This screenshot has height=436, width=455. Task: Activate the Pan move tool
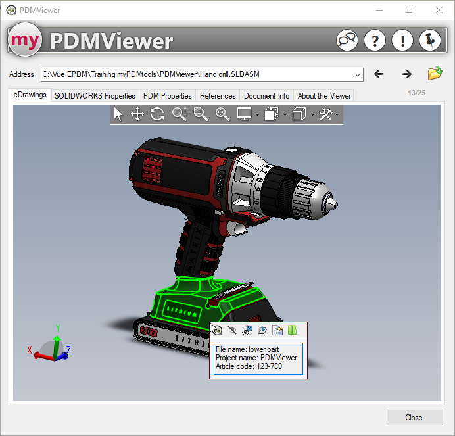pyautogui.click(x=137, y=114)
